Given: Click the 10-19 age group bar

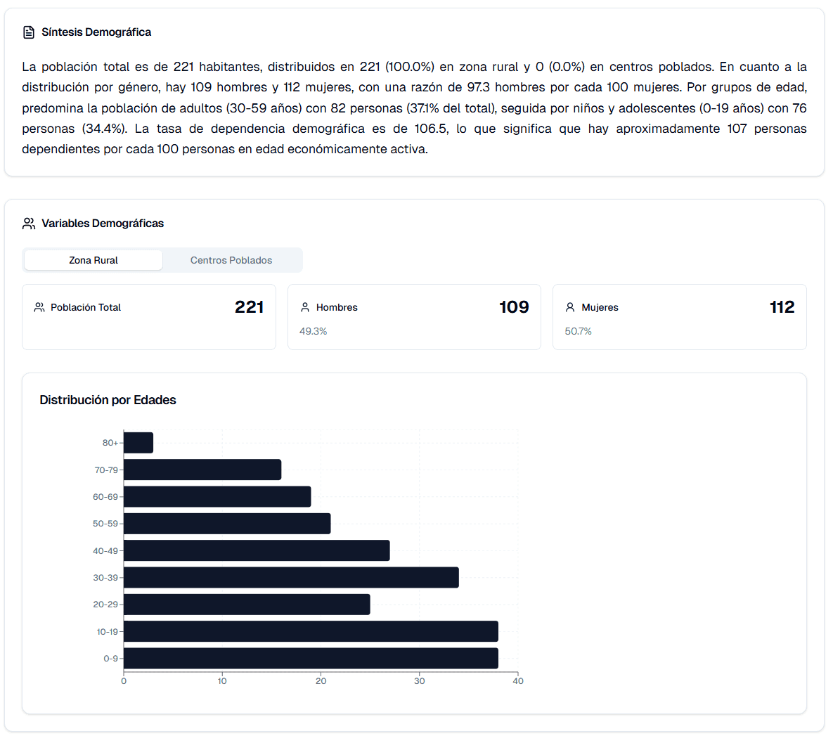Looking at the screenshot, I should (311, 631).
